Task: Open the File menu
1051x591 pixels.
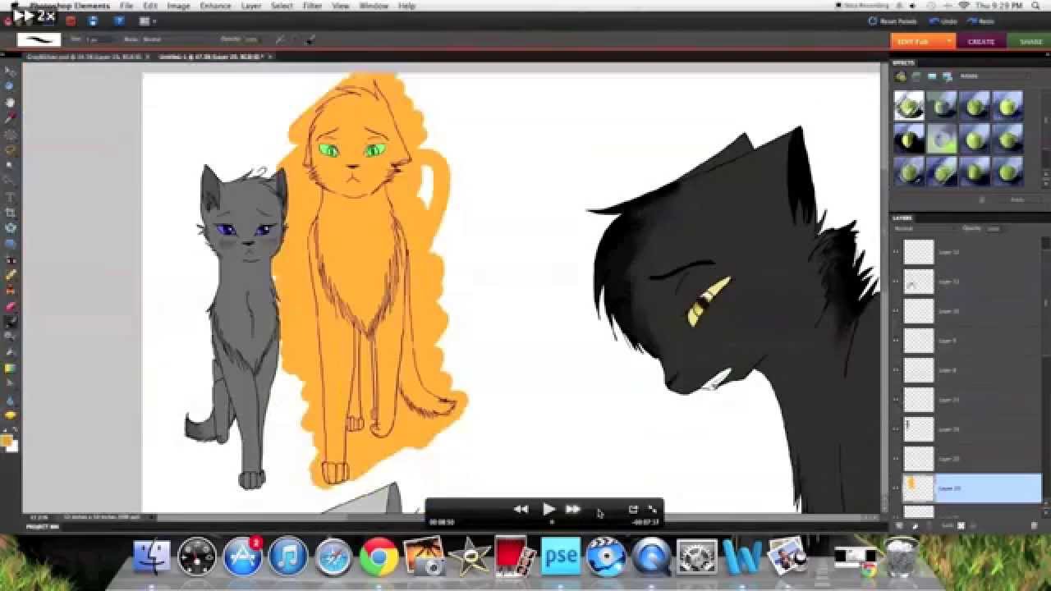Action: (126, 6)
